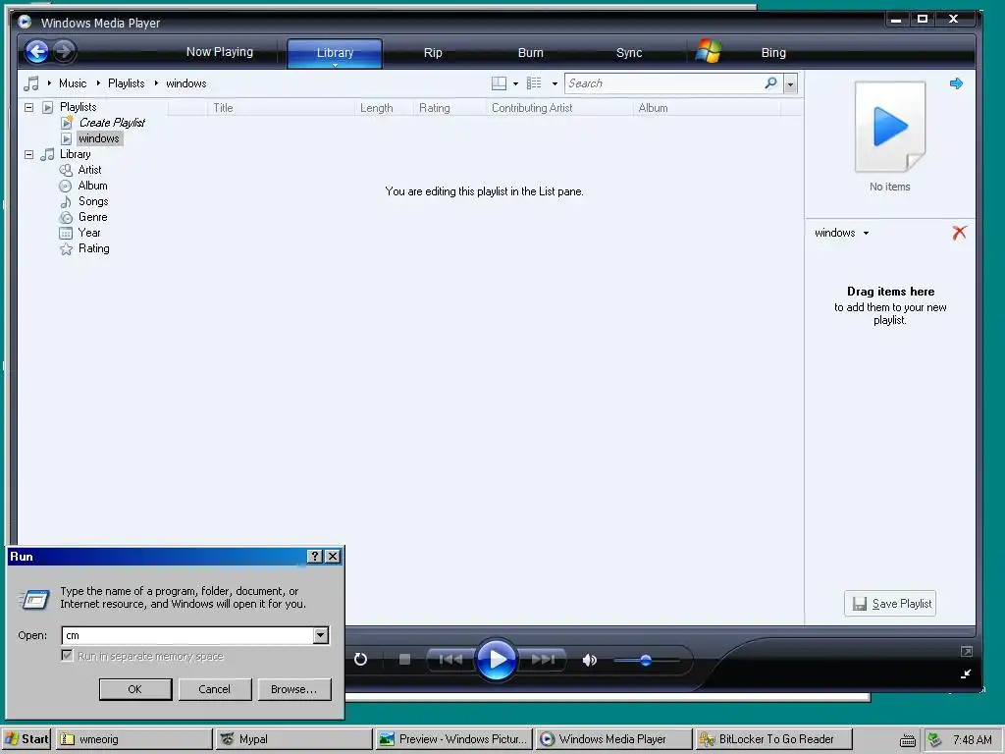
Task: Click the Windows logo online stores icon
Action: pyautogui.click(x=709, y=51)
